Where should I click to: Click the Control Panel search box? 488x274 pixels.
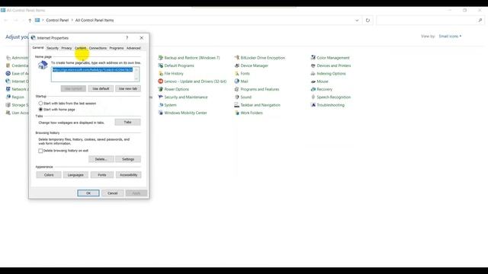pos(430,21)
